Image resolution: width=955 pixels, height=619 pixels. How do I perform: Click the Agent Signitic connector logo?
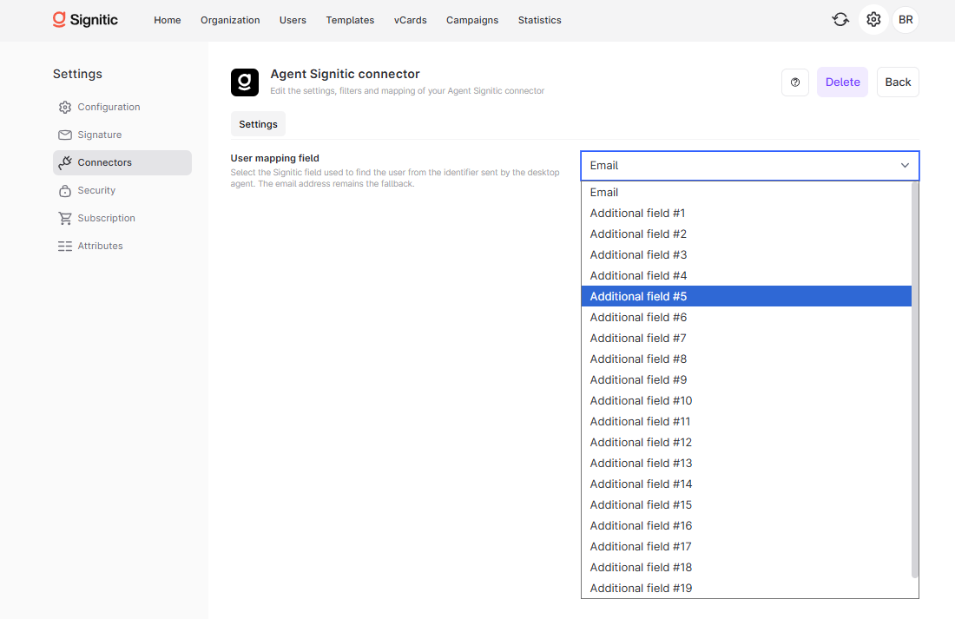245,82
